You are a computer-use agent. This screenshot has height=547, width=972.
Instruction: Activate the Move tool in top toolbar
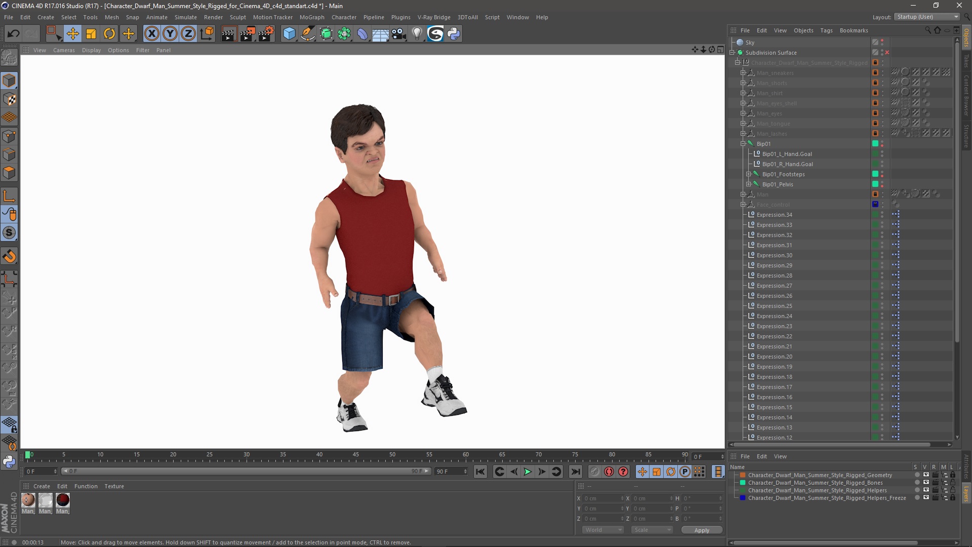[72, 34]
